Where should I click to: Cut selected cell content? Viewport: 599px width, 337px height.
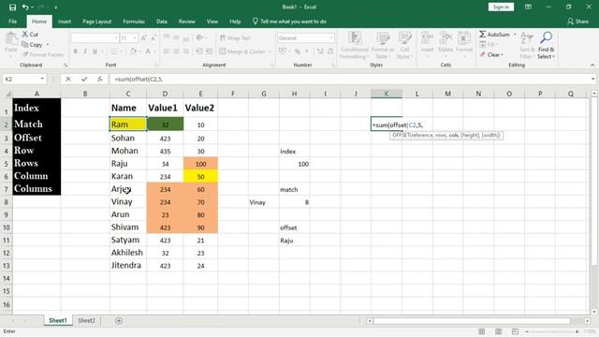pyautogui.click(x=30, y=35)
